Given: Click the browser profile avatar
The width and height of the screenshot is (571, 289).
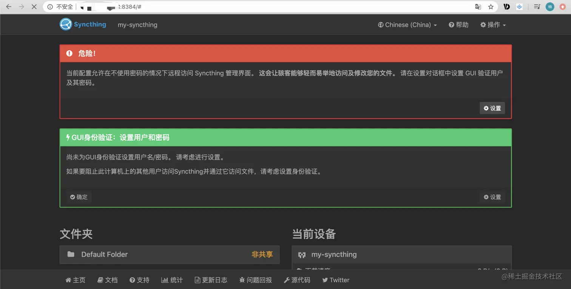Looking at the screenshot, I should (550, 7).
